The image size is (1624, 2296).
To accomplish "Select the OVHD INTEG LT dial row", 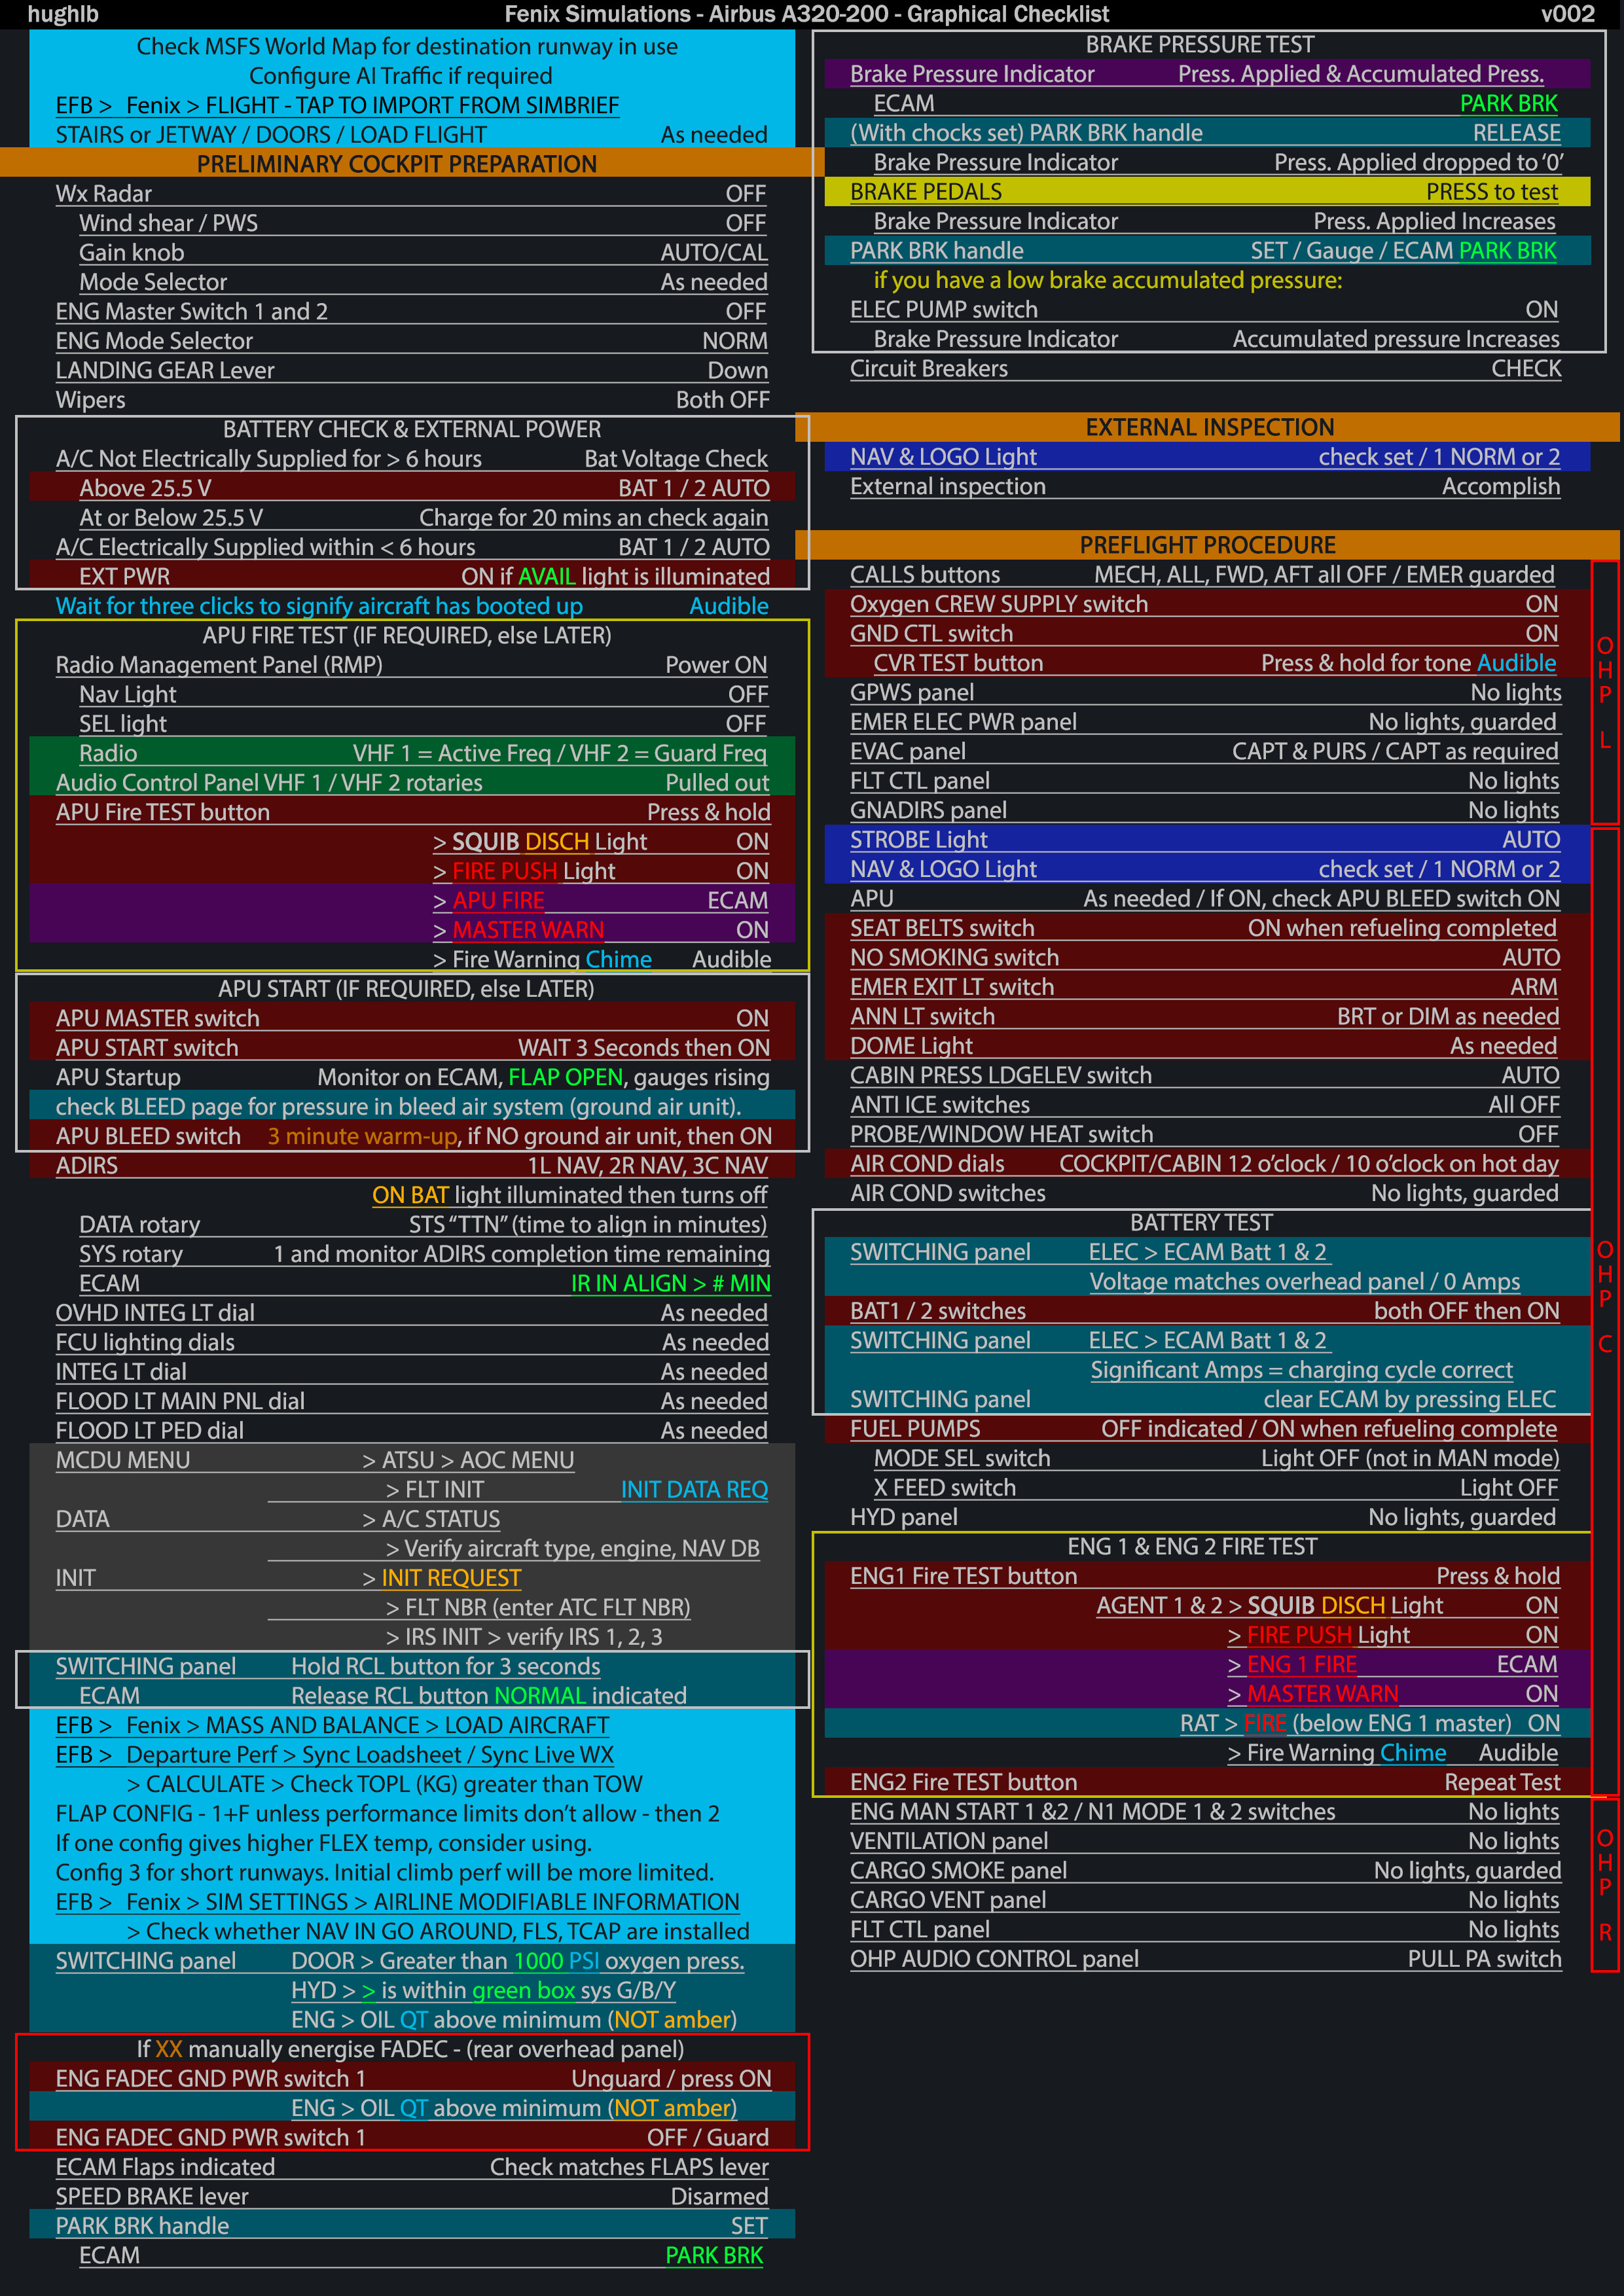I will point(411,1312).
